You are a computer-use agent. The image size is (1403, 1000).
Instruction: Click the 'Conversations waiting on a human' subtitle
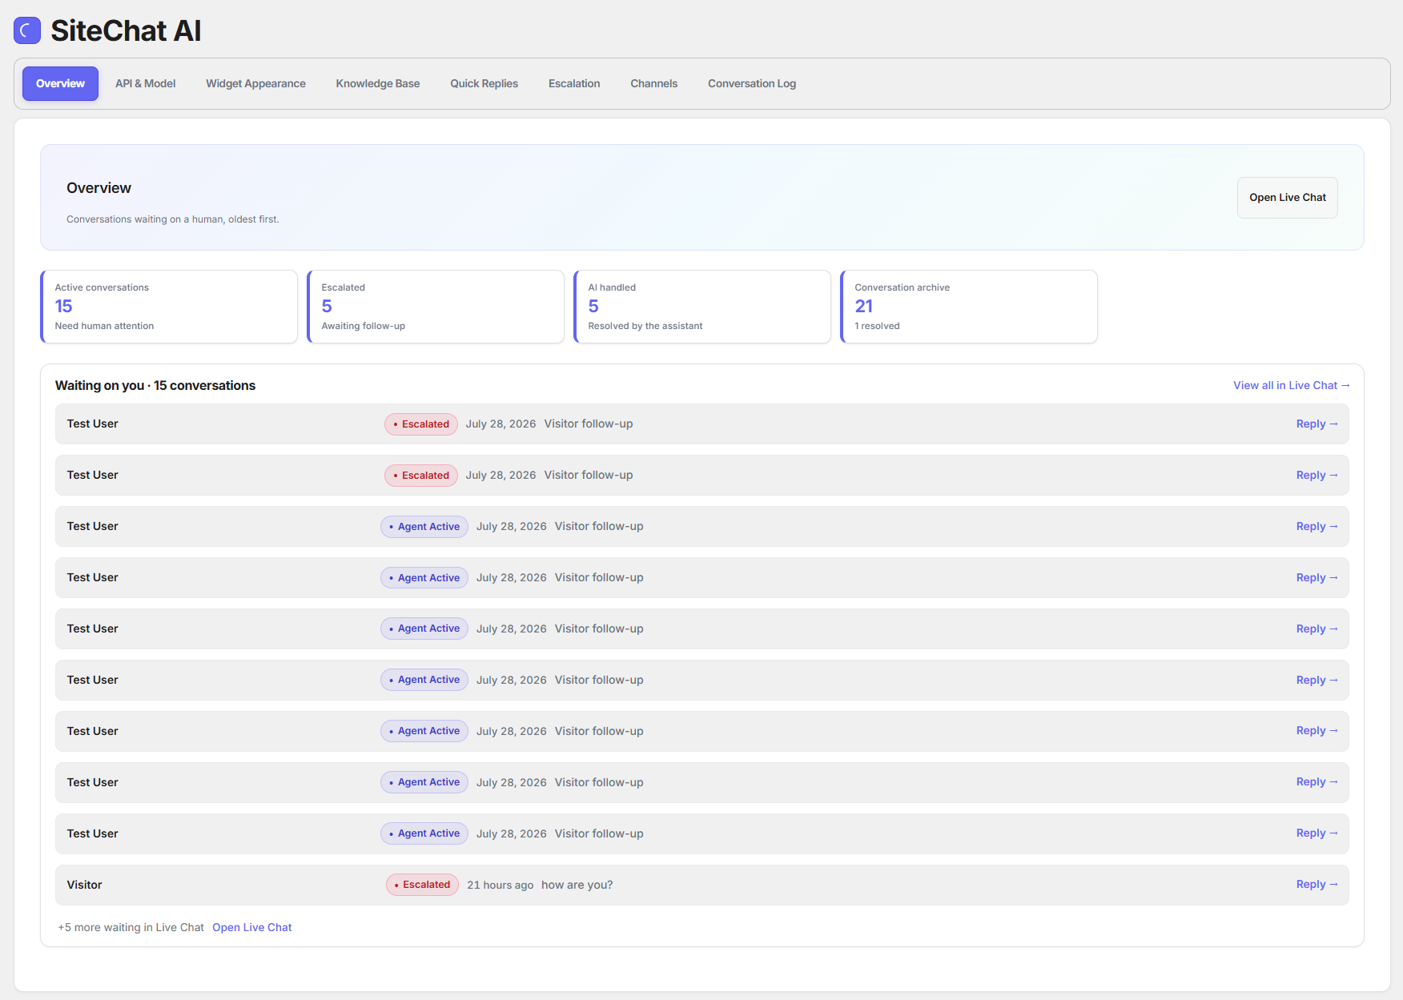[173, 219]
